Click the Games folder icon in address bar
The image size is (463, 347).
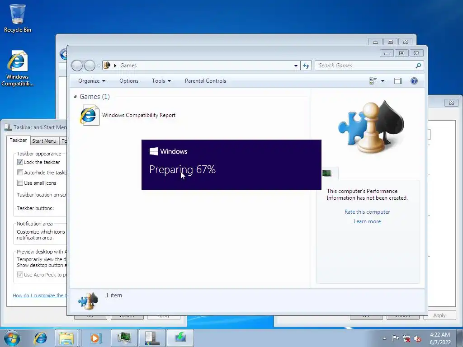107,65
